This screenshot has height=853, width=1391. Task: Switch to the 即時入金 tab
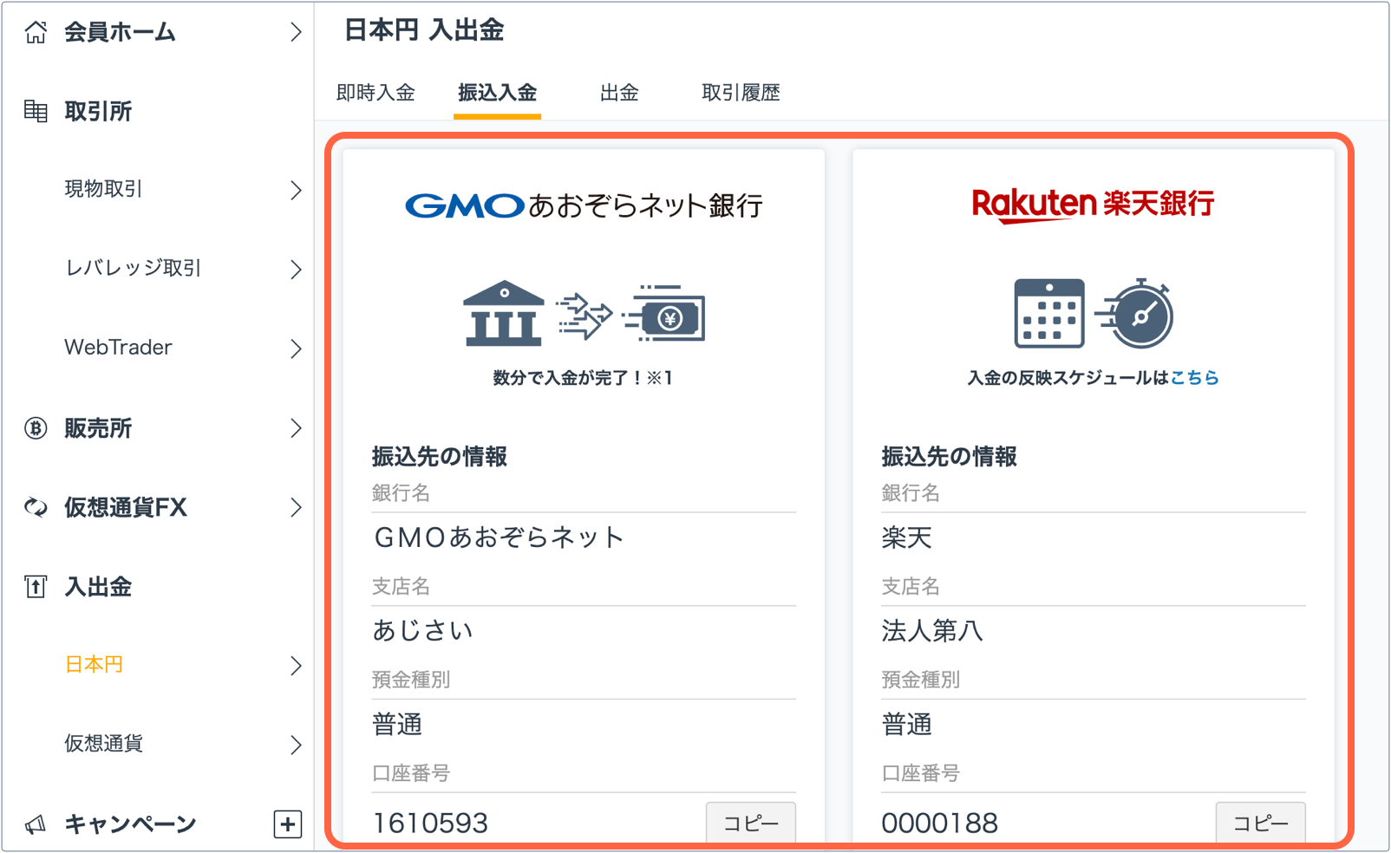[x=376, y=93]
